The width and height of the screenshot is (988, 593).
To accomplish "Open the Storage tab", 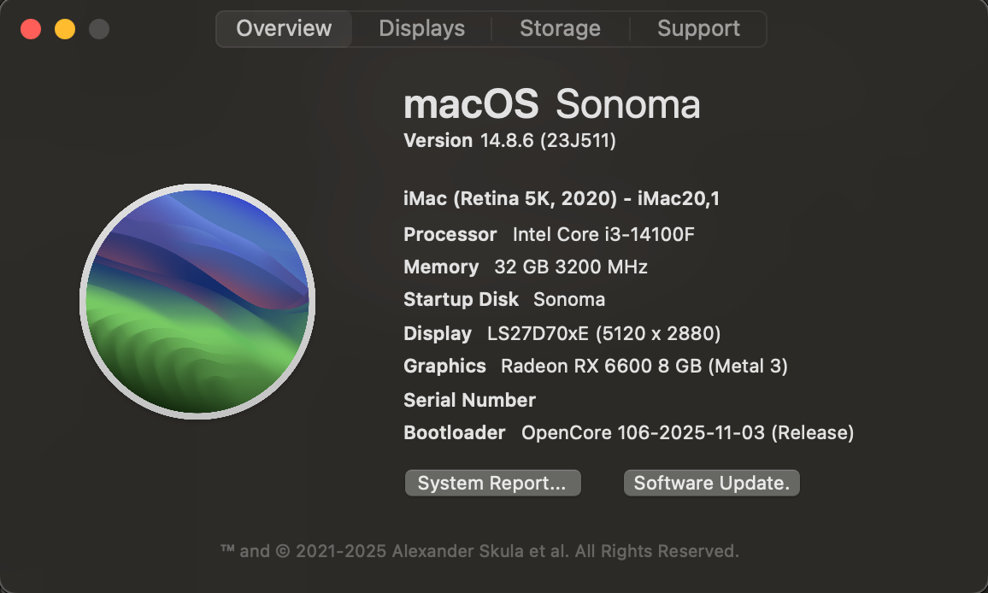I will [x=560, y=28].
